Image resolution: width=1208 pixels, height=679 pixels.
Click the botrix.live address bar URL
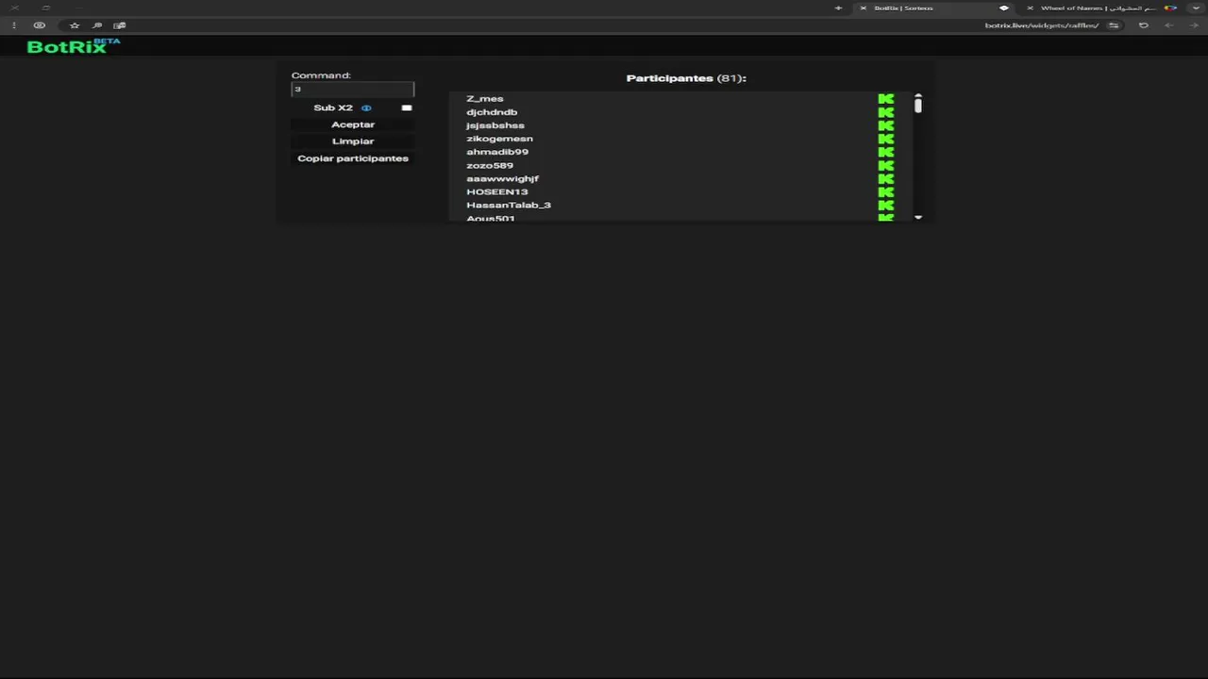click(x=1041, y=25)
